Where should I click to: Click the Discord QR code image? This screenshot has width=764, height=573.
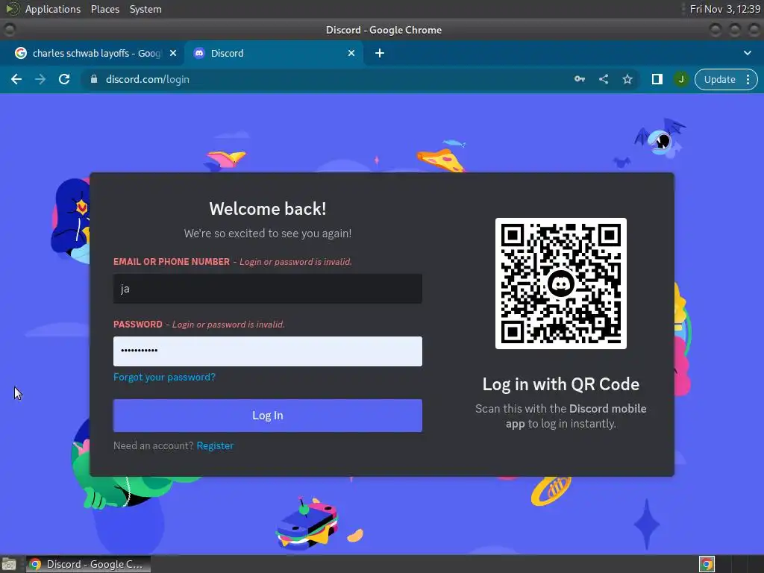click(561, 284)
